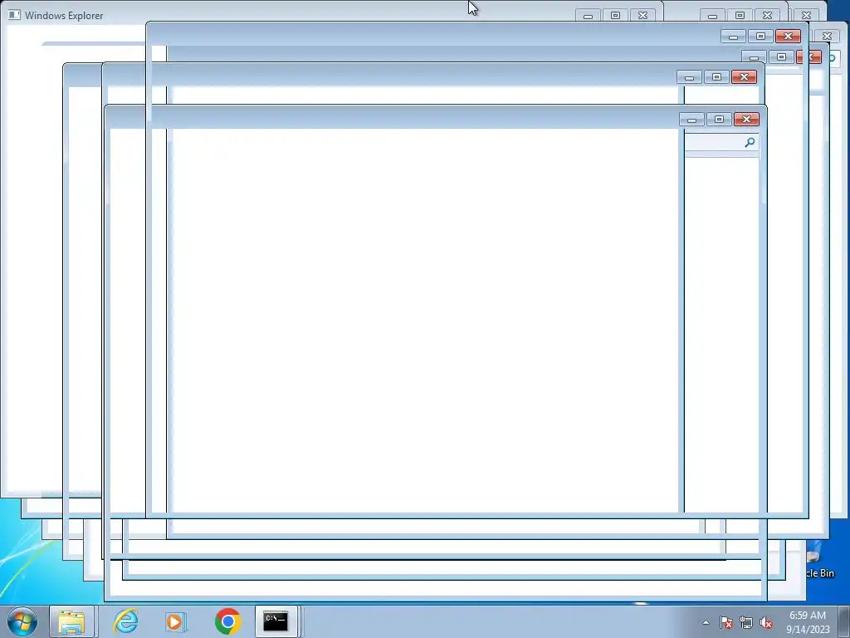Maximize the window containing the search magnifier

pos(720,120)
